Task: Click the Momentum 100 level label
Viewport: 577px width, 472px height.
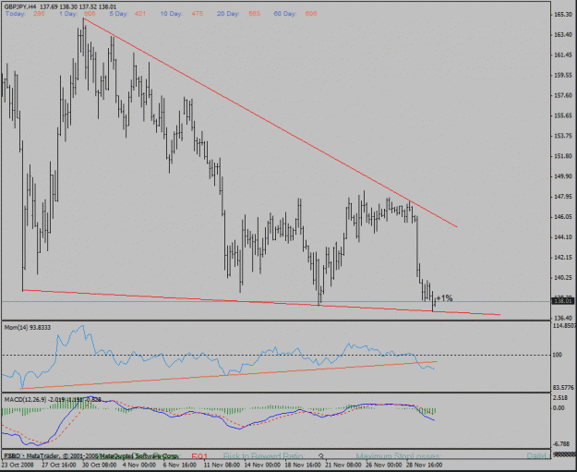Action: (x=558, y=355)
